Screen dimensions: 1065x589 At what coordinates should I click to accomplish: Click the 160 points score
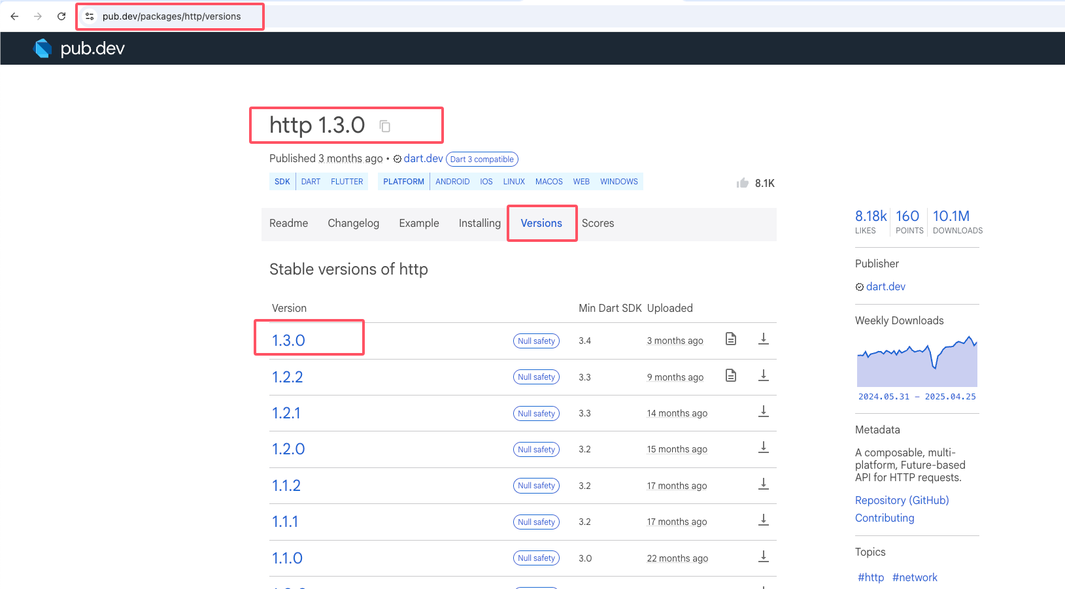click(909, 222)
